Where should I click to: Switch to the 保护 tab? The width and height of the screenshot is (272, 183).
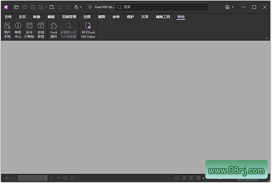coord(130,17)
